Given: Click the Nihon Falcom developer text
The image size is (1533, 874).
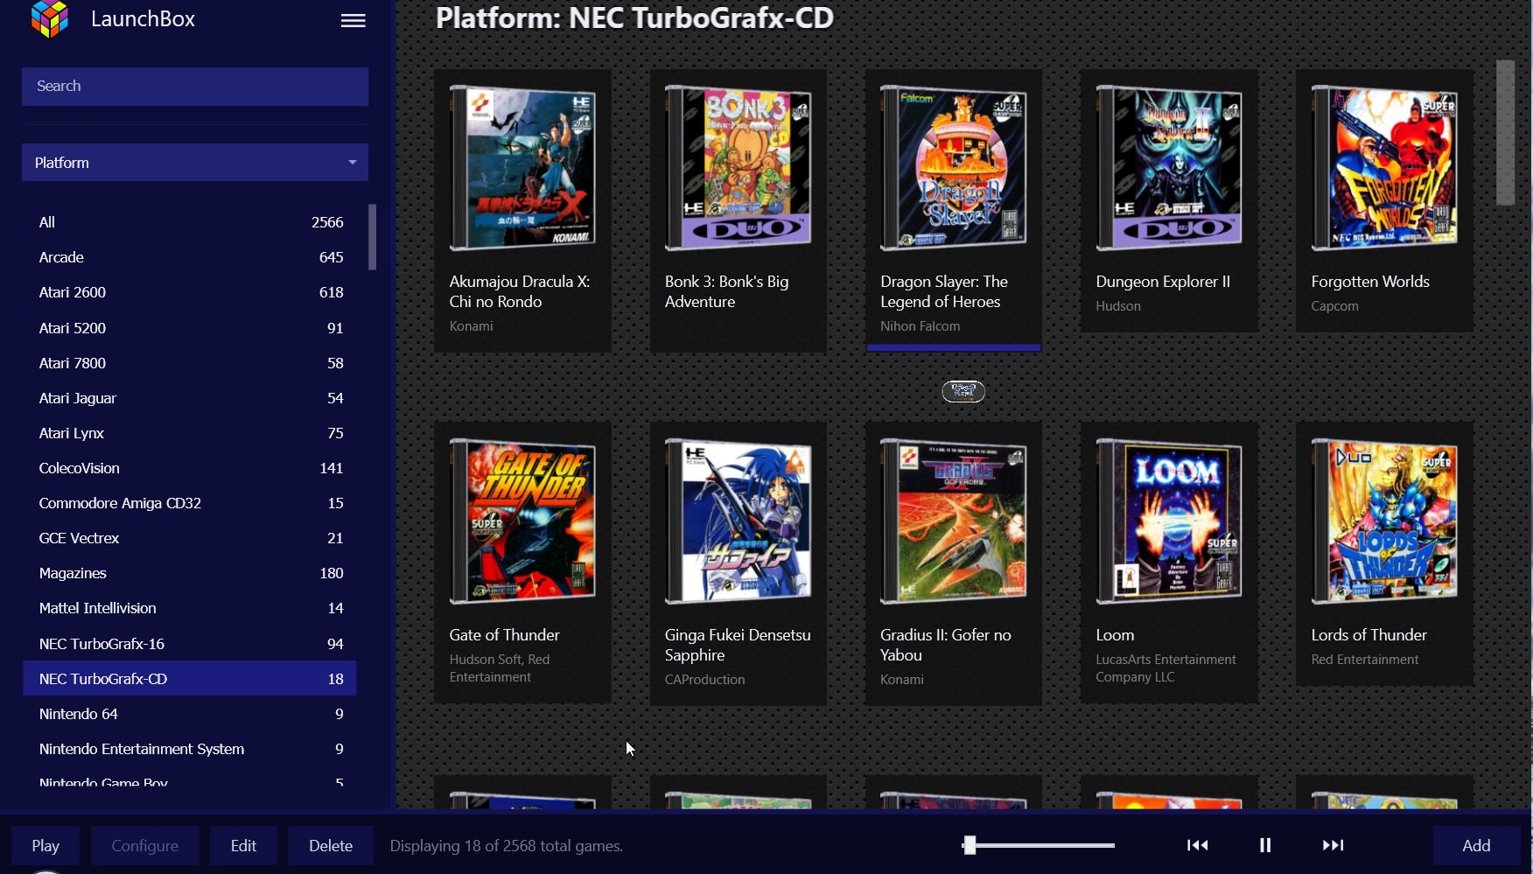Looking at the screenshot, I should (920, 326).
